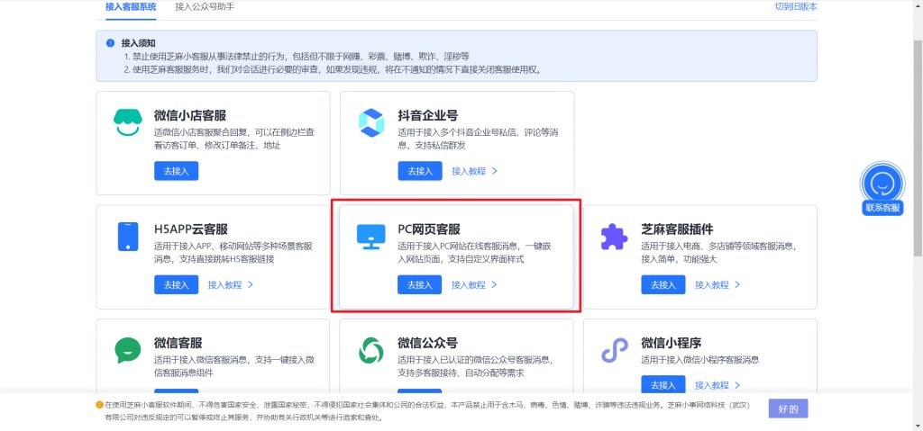The height and width of the screenshot is (431, 923).
Task: Open 接入教程 link for 抖音企业号
Action: pos(474,171)
